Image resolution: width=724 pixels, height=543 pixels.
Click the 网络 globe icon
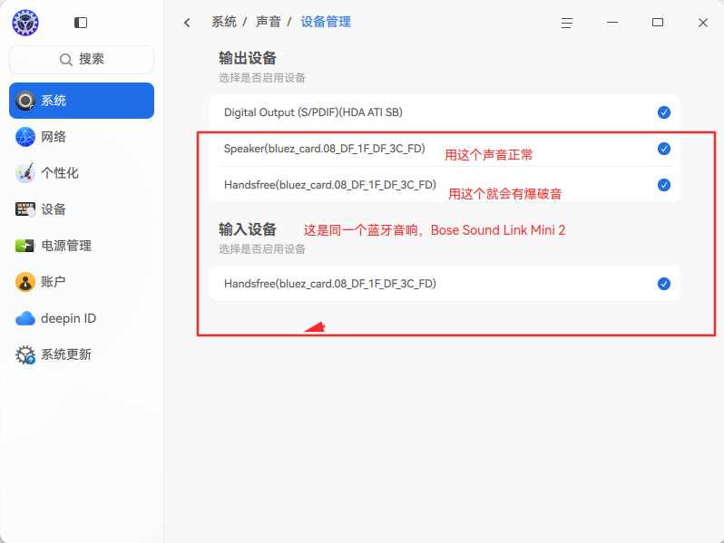(25, 137)
